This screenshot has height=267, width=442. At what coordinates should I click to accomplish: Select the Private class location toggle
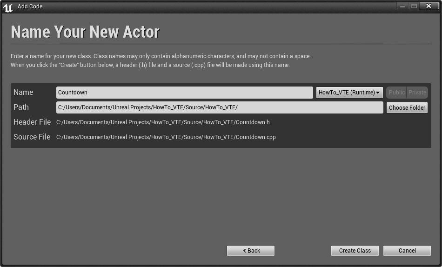point(417,93)
